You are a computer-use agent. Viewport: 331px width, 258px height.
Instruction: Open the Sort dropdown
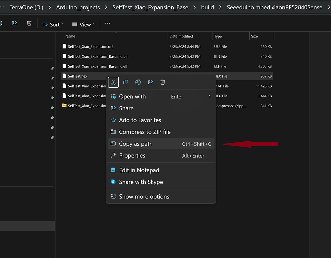click(53, 24)
